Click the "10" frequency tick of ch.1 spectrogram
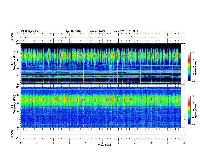The height and width of the screenshot is (160, 207). tap(18, 44)
